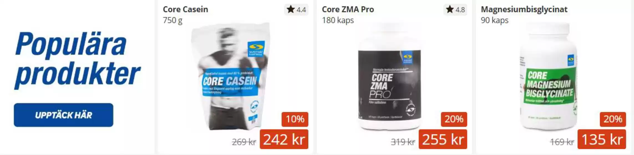Click the 242 kr price tag

point(284,139)
